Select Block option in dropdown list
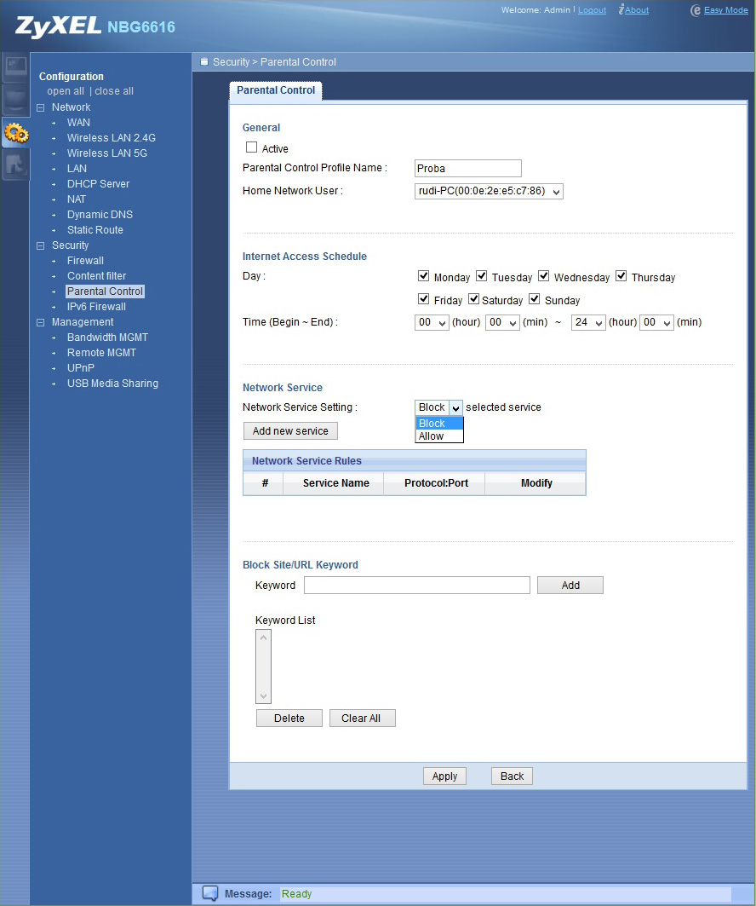 pyautogui.click(x=439, y=423)
